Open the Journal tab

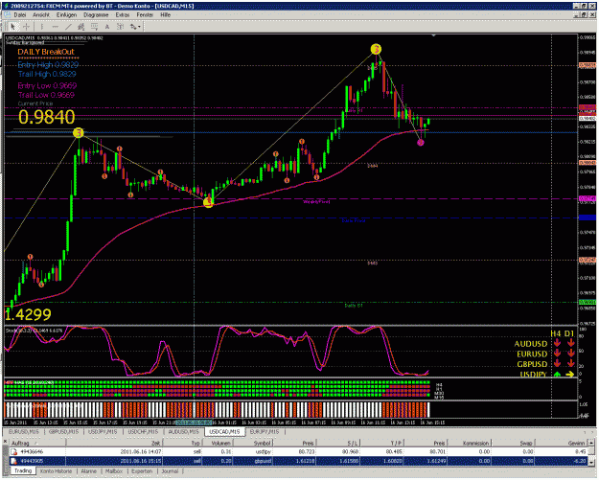point(170,471)
